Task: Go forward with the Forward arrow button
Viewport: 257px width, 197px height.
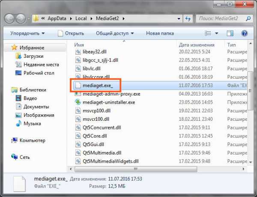Action: pyautogui.click(x=21, y=18)
